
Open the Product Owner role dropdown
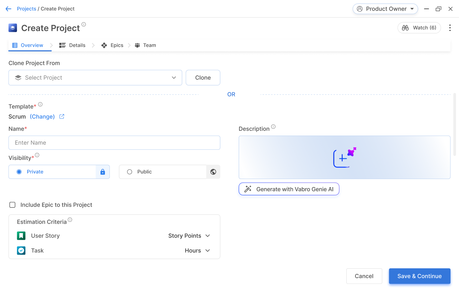[385, 9]
